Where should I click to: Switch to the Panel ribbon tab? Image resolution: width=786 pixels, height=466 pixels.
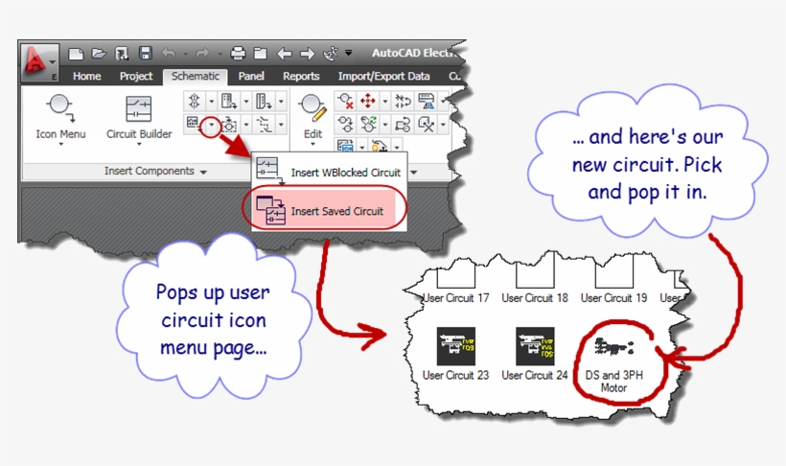pyautogui.click(x=251, y=77)
